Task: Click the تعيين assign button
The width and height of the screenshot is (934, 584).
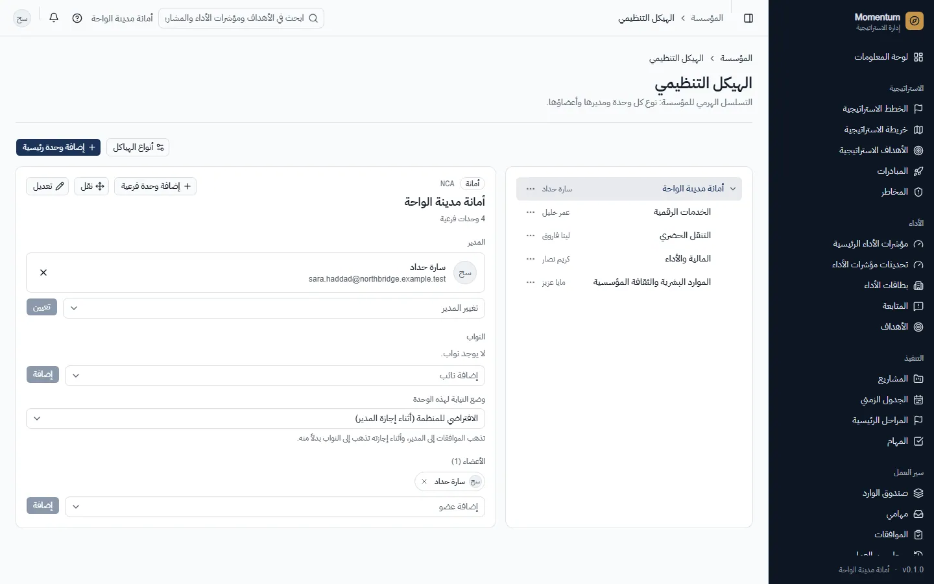Action: tap(42, 308)
